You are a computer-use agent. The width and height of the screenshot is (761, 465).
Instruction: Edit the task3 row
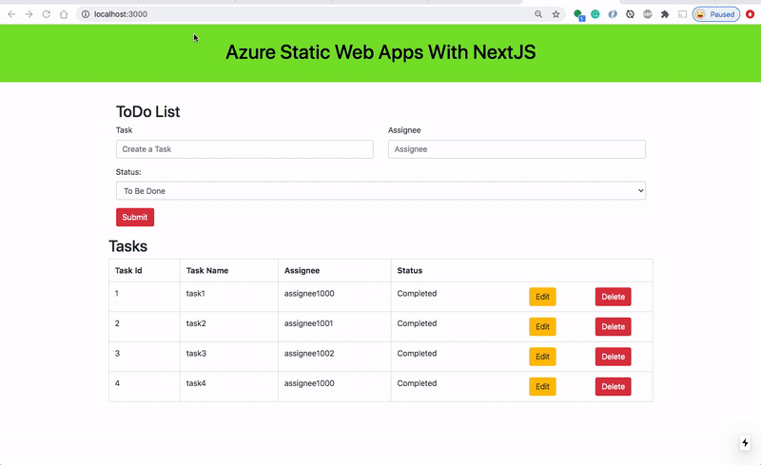(x=542, y=357)
